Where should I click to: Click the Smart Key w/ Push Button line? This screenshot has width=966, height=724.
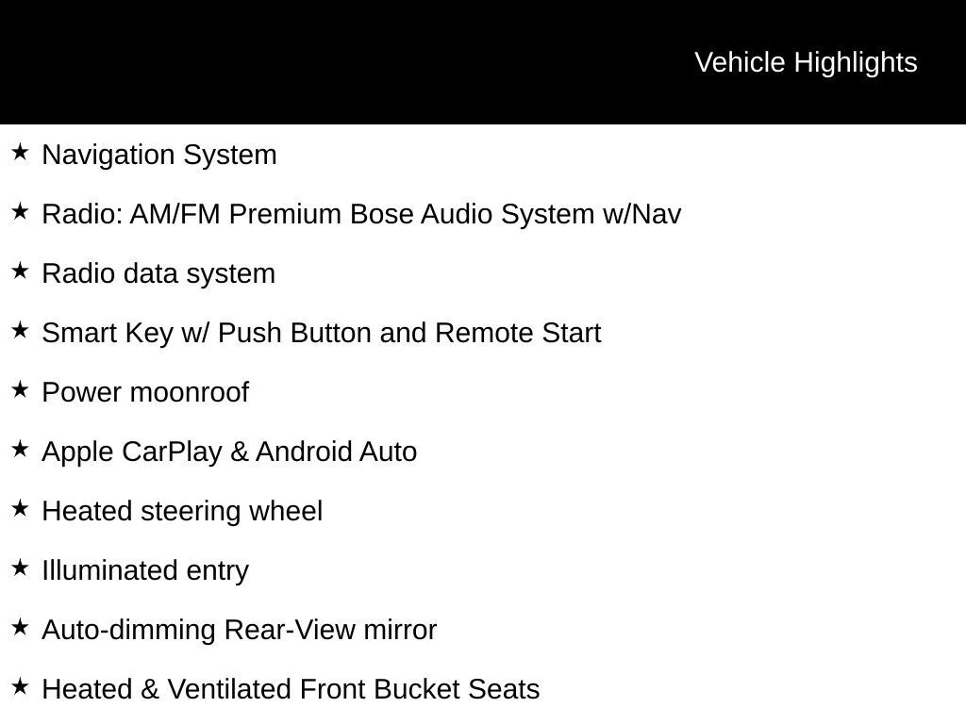(x=321, y=333)
